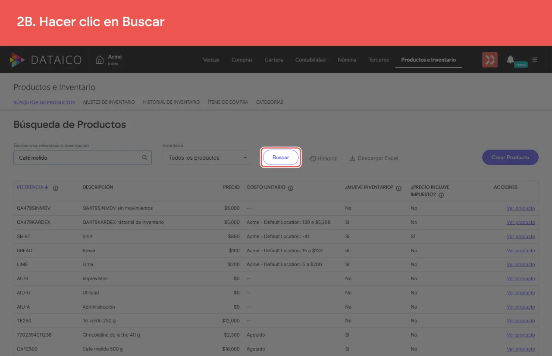The height and width of the screenshot is (356, 552).
Task: Sort by the REFERENCIA column
Action: pos(33,187)
